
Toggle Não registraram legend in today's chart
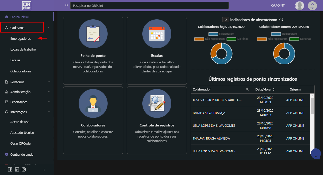199,39
